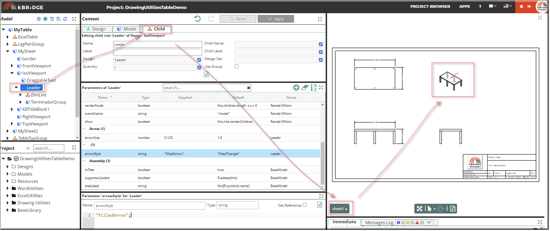
Task: Edit the Quantity field formula
Action: pos(199,68)
